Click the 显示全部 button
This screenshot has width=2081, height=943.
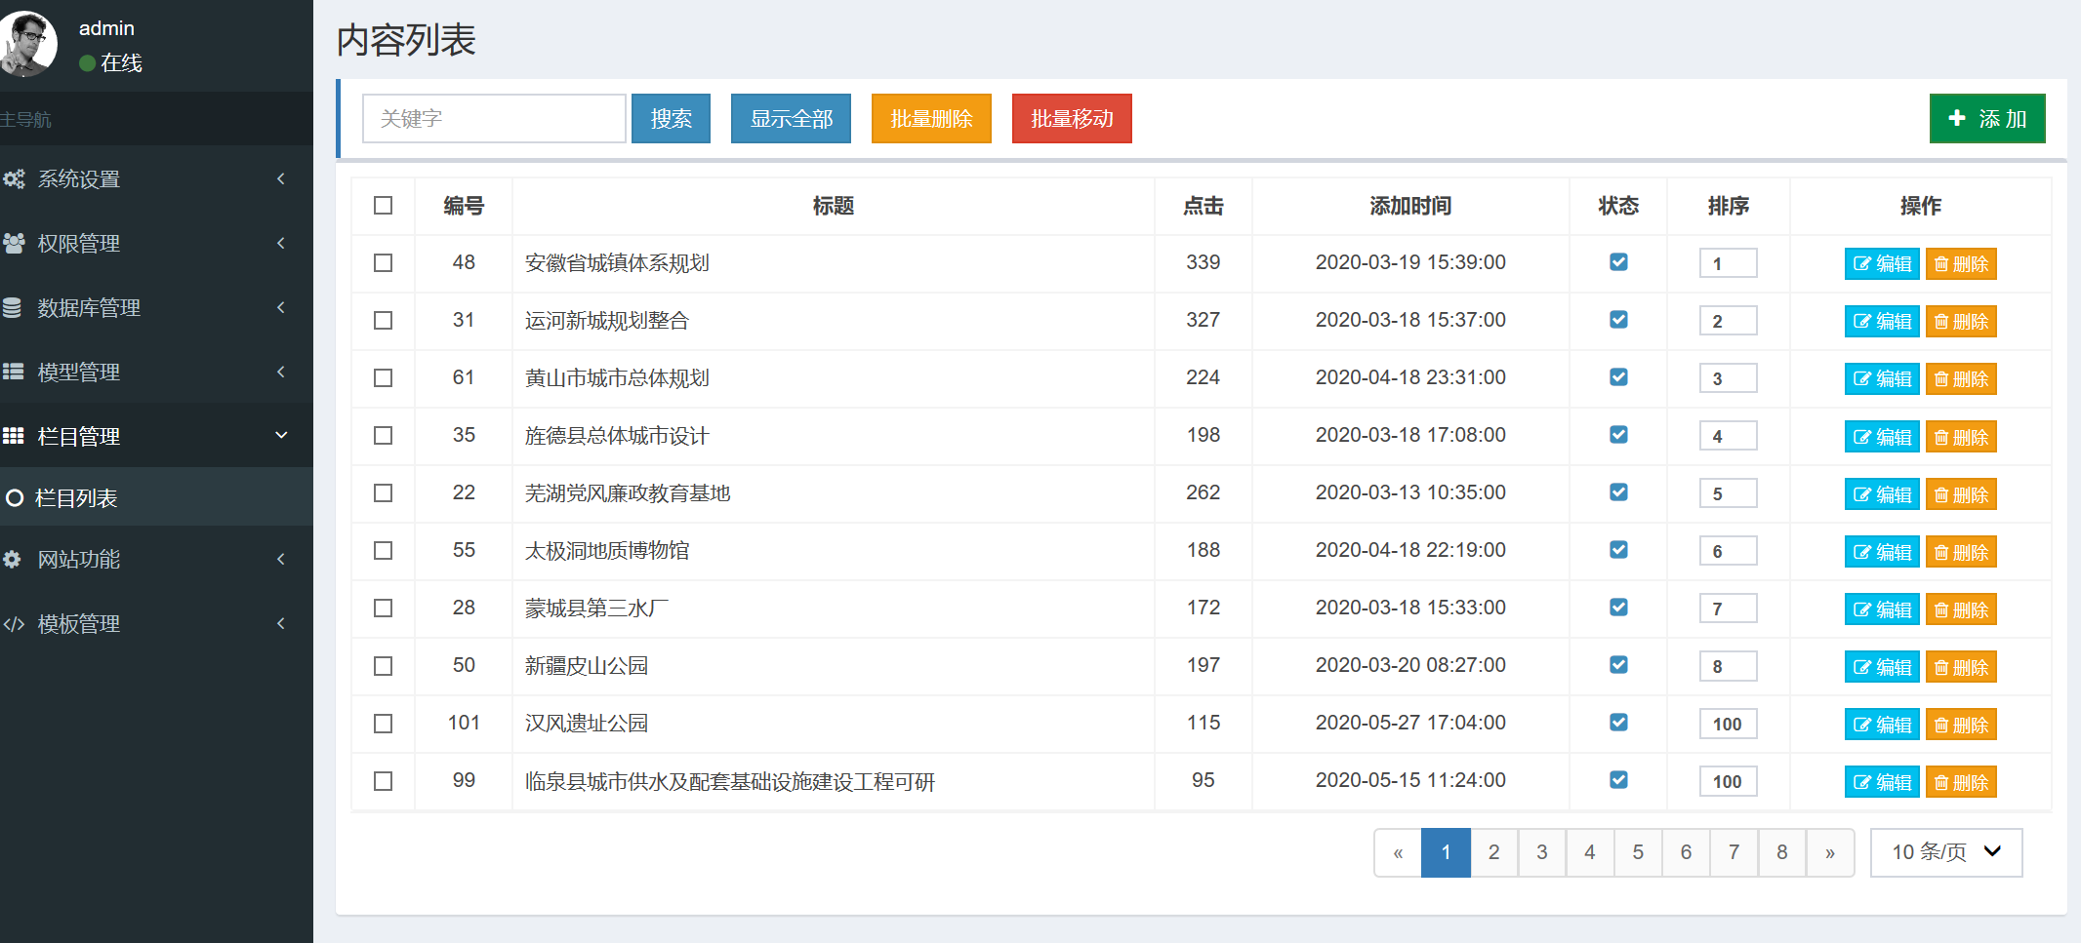(791, 119)
